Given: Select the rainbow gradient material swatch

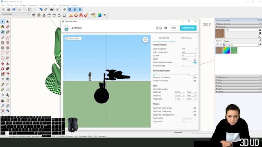Looking at the screenshot, I should click(226, 50).
